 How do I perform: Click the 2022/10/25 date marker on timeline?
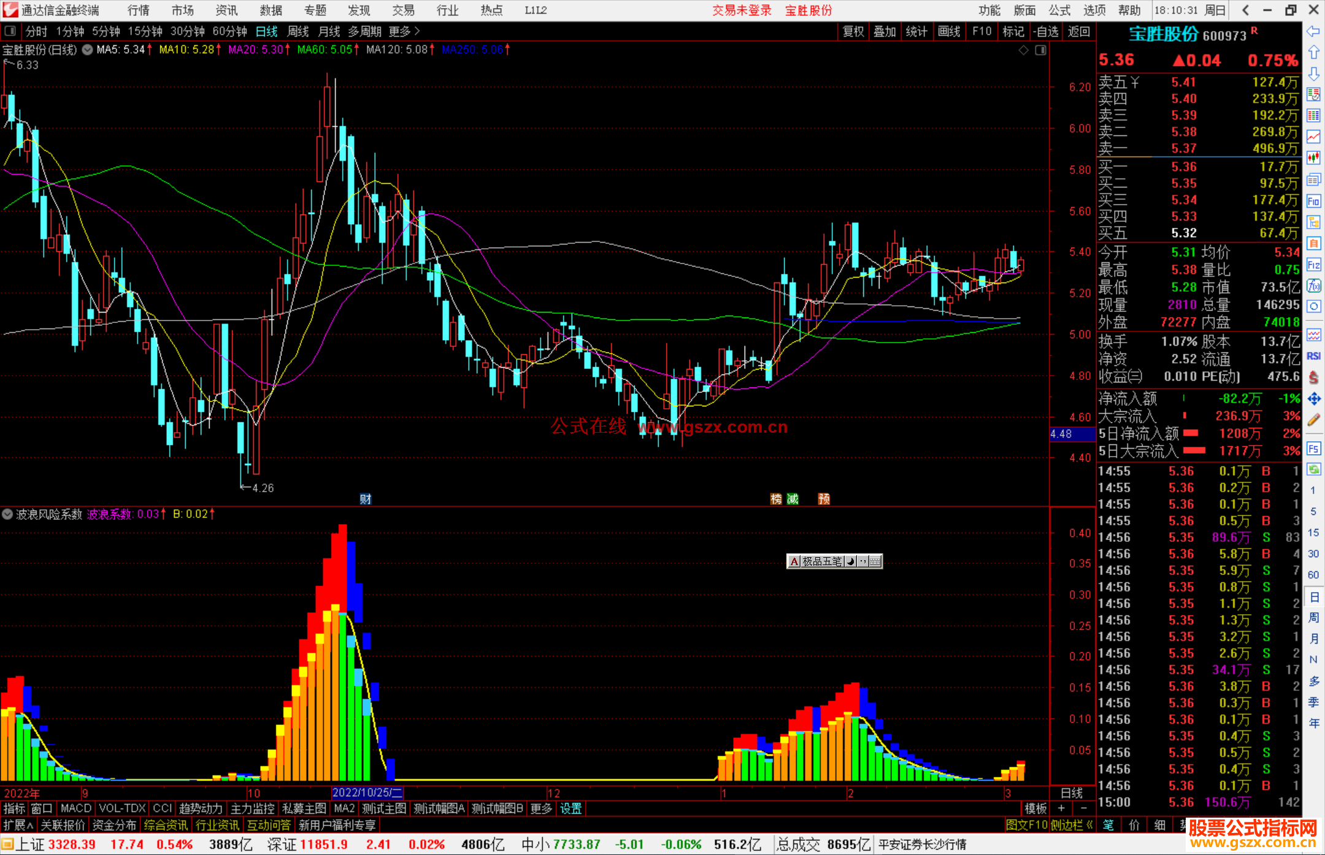367,792
